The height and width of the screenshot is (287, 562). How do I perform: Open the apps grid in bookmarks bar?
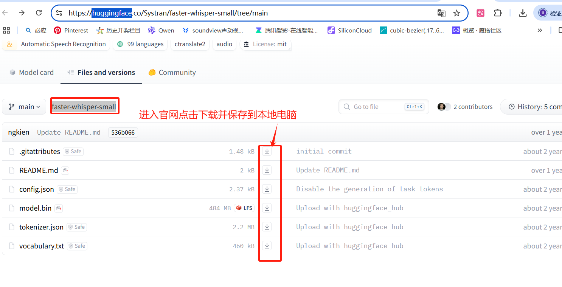tap(6, 30)
